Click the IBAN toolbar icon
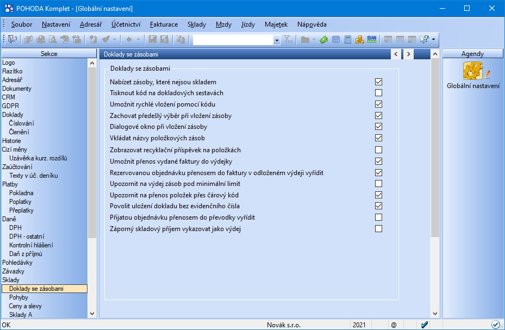This screenshot has width=505, height=330. (372, 39)
